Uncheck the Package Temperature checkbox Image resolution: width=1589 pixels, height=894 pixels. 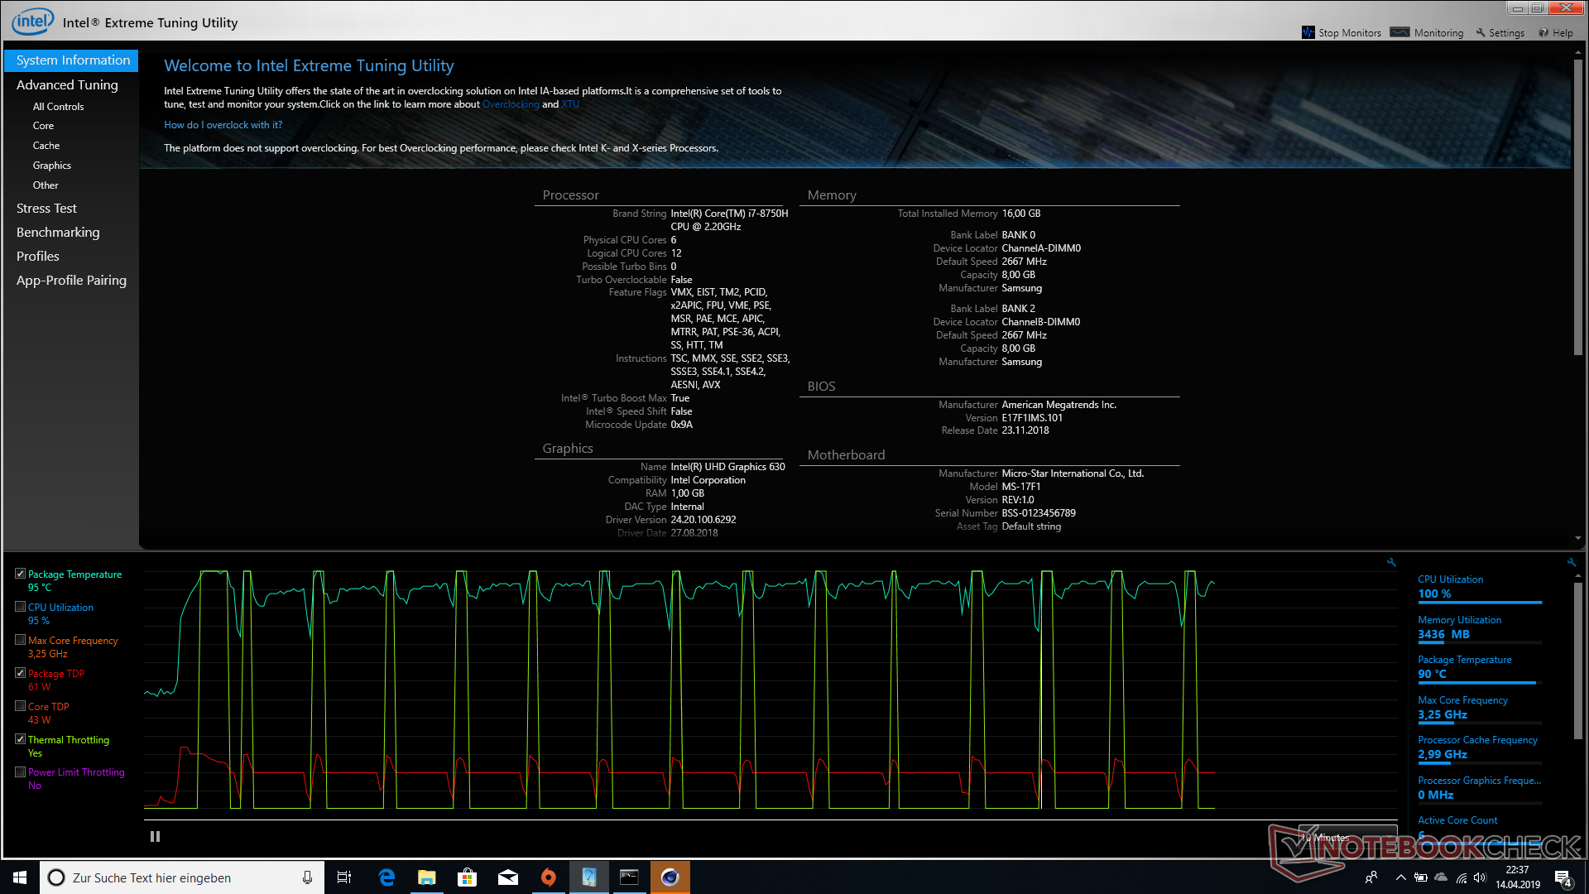(21, 574)
